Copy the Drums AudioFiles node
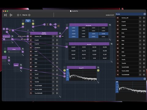This screenshot has height=110, width=147. pyautogui.click(x=60, y=33)
